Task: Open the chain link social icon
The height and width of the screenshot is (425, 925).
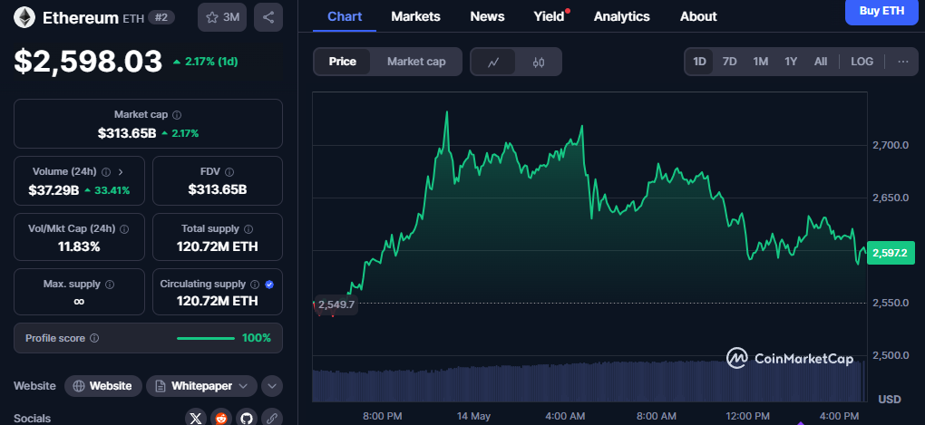Action: click(x=272, y=419)
